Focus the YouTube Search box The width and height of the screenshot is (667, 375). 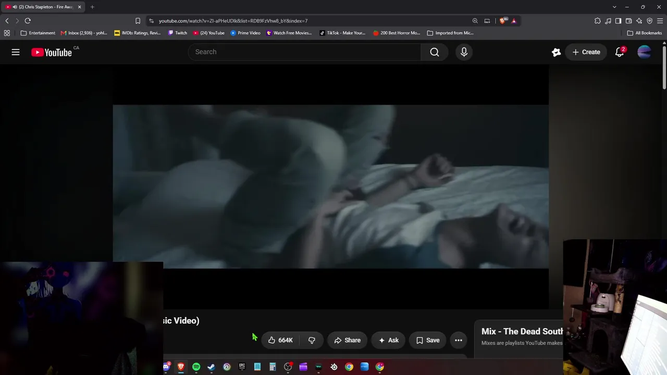tap(304, 52)
